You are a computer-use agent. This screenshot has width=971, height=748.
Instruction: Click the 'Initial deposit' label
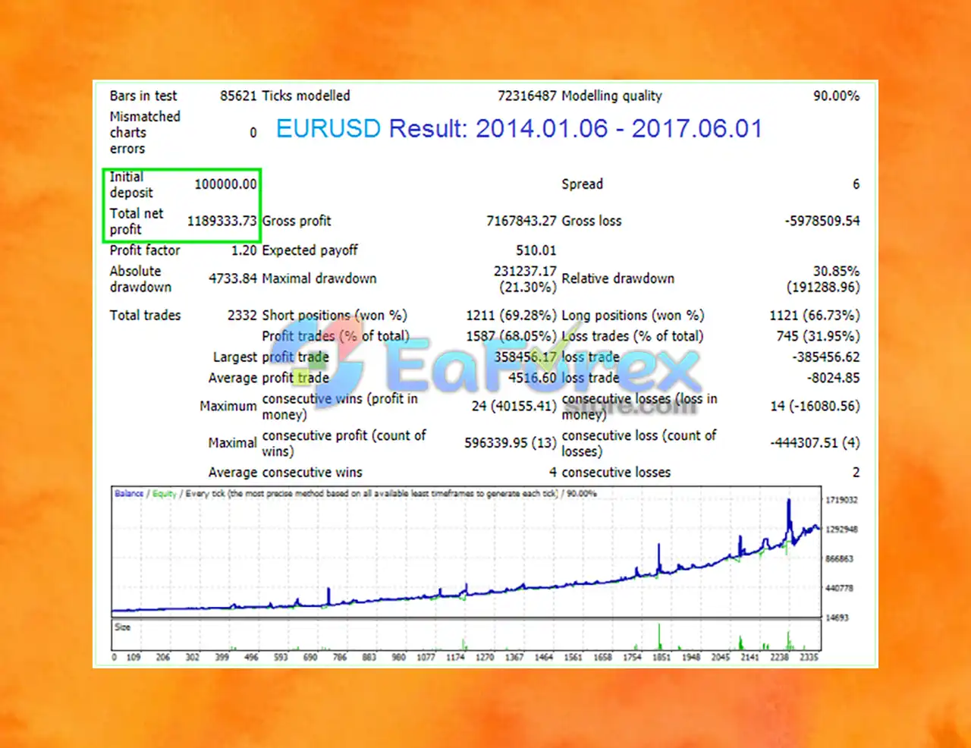click(x=131, y=185)
